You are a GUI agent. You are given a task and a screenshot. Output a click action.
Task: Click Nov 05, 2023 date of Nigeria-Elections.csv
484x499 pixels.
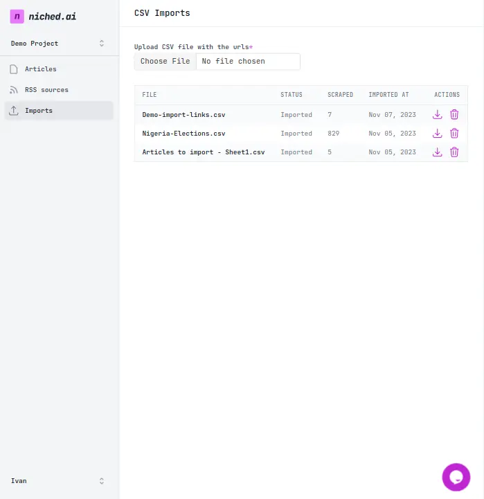[x=393, y=134]
